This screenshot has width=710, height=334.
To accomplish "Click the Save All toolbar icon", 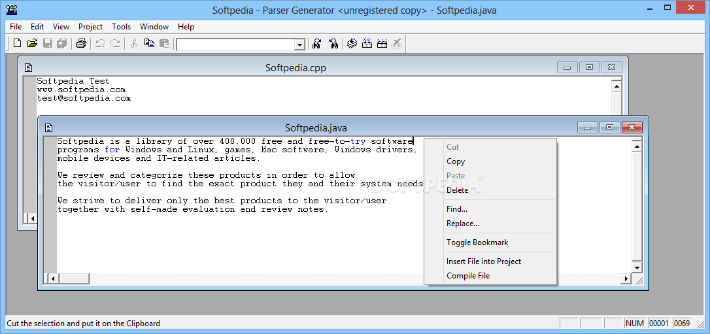I will (x=61, y=43).
